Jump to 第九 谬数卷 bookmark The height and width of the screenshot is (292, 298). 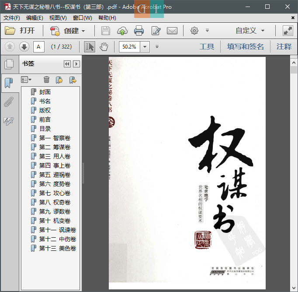tap(55, 211)
